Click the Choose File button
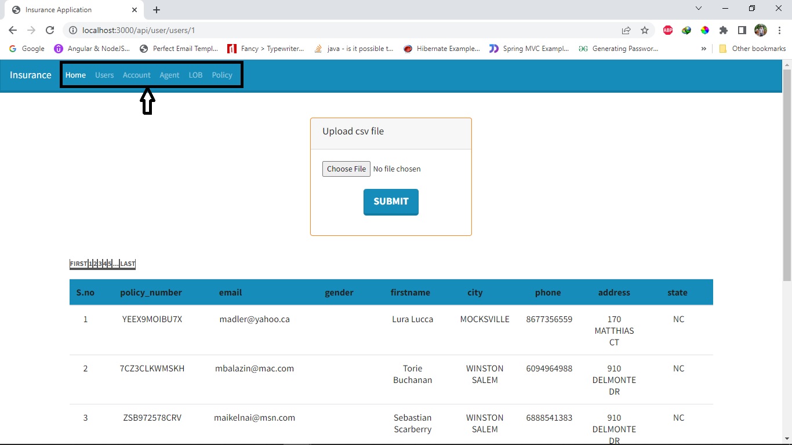792x445 pixels. coord(346,169)
